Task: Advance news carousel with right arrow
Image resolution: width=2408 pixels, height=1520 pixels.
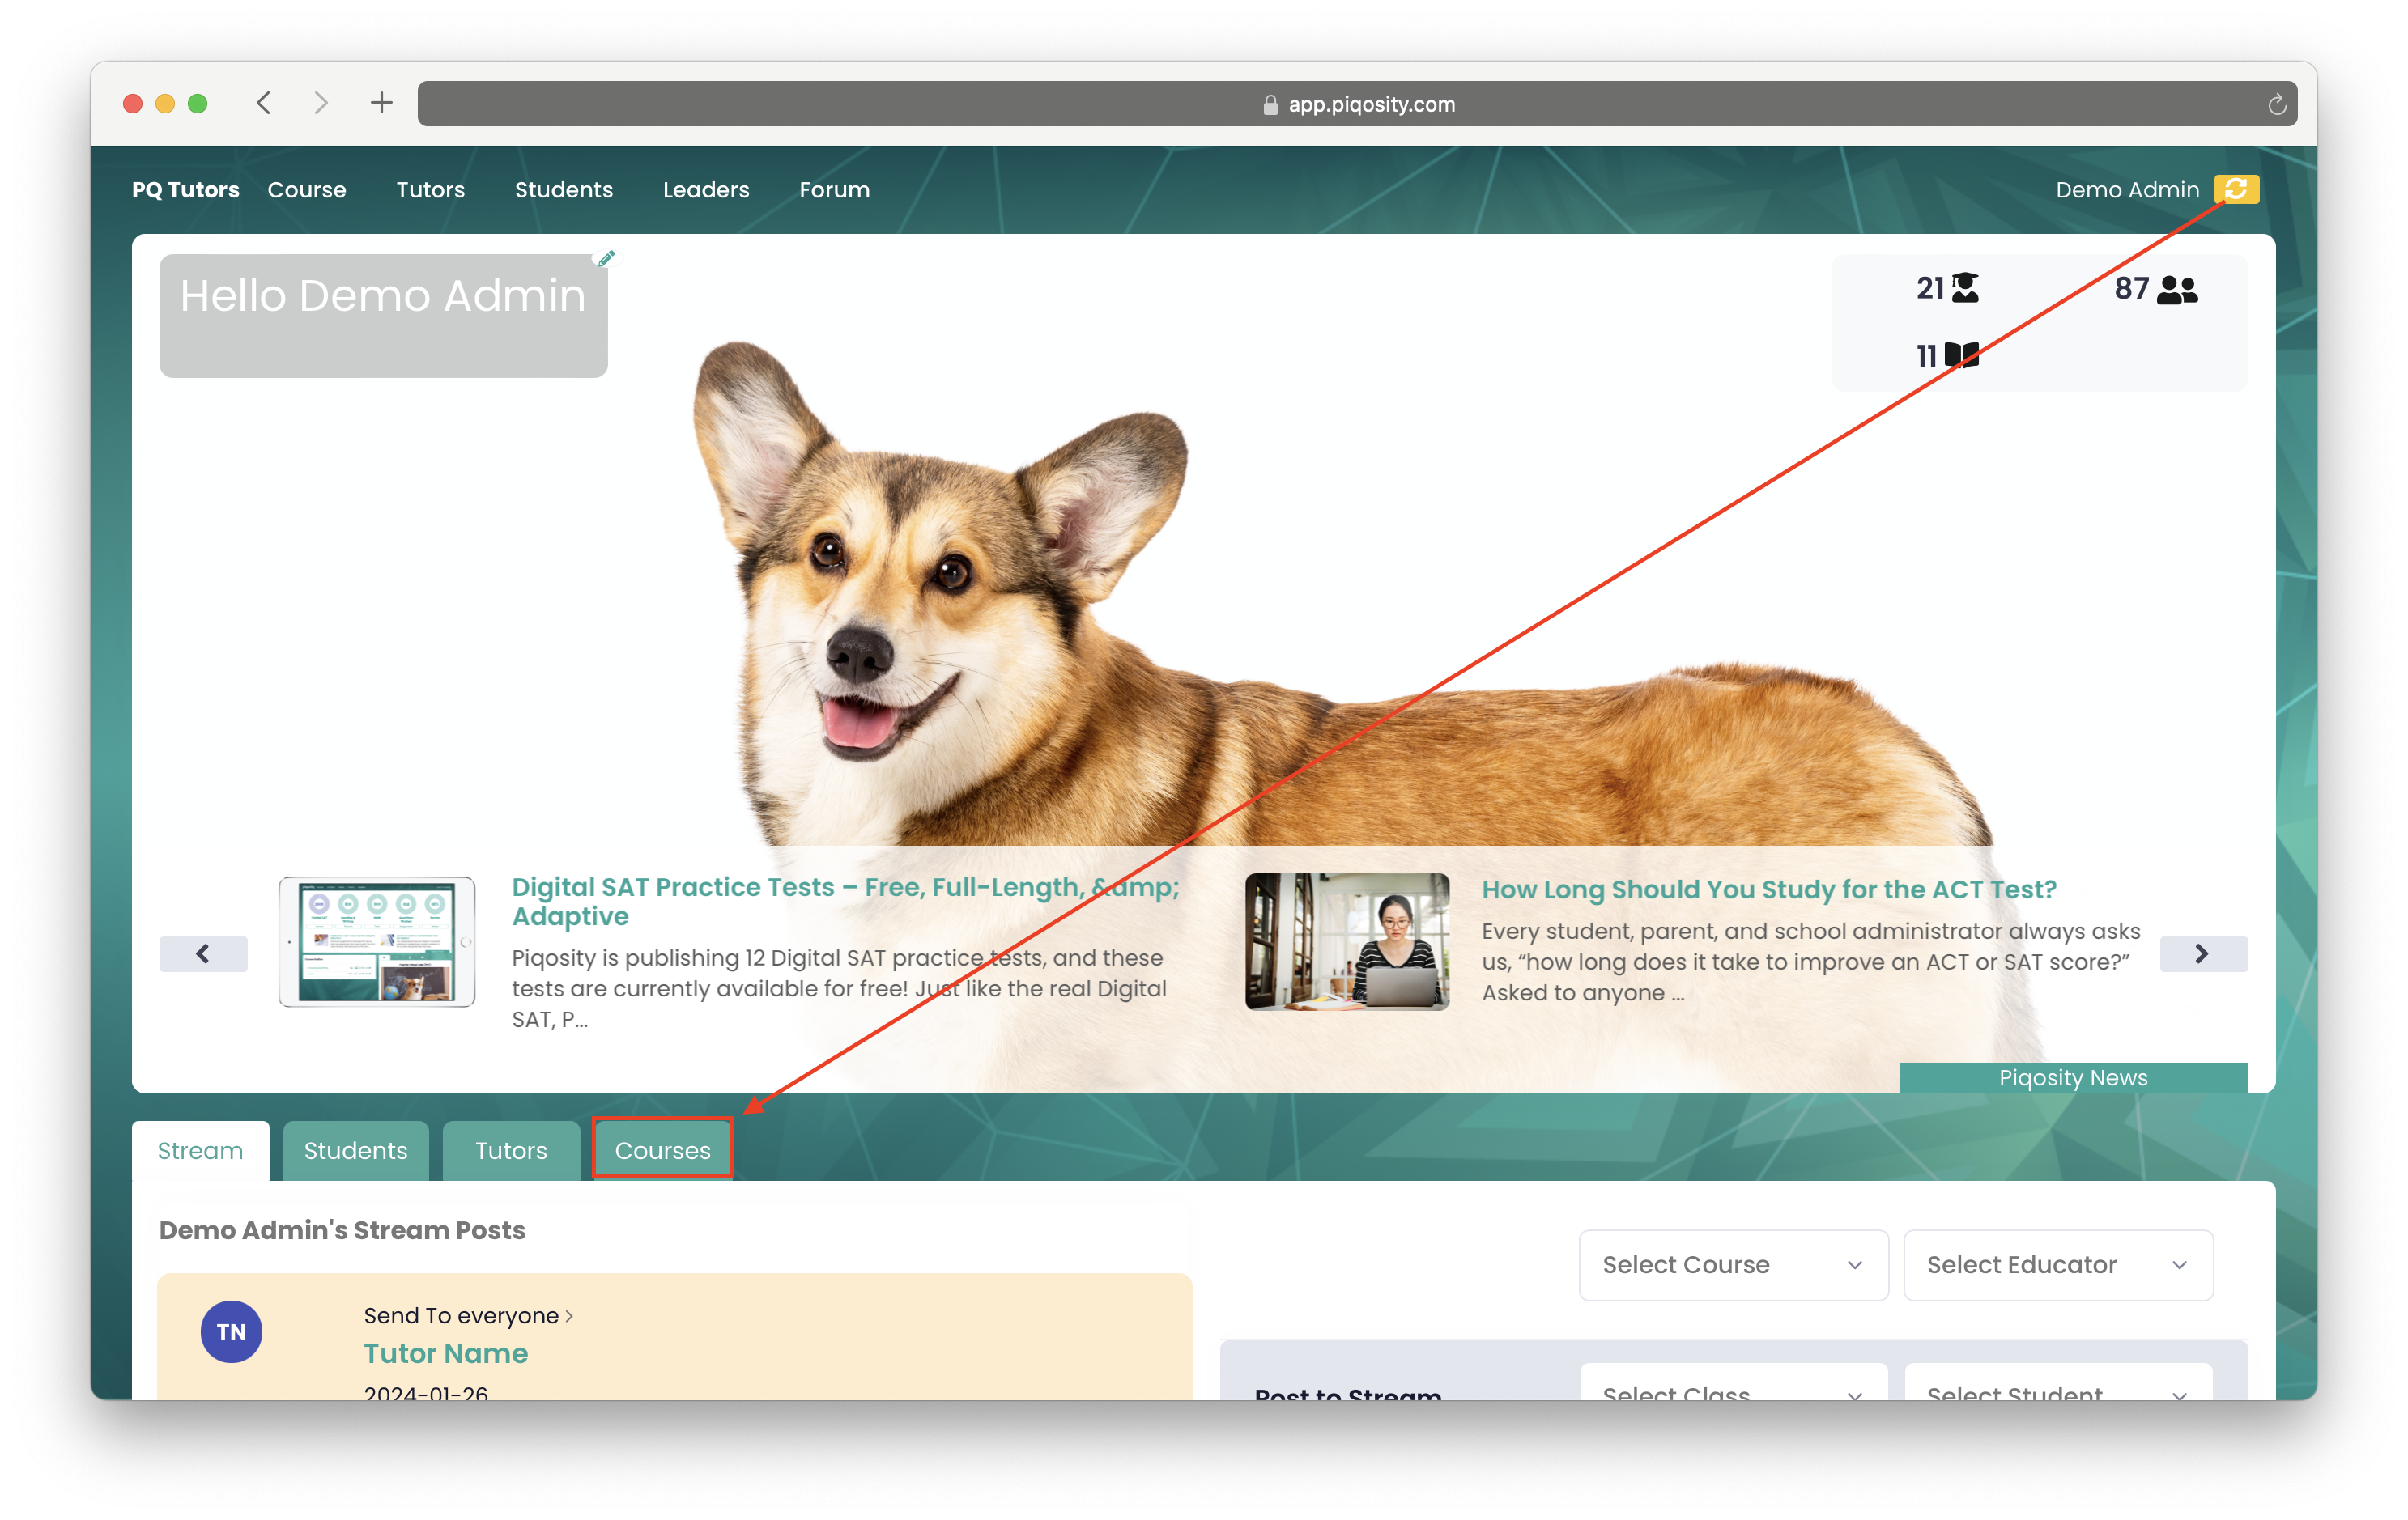Action: point(2202,953)
